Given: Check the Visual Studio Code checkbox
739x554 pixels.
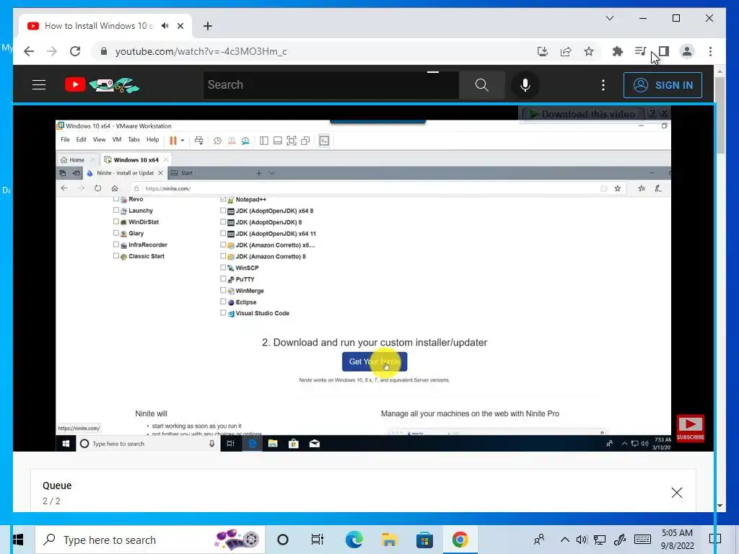Looking at the screenshot, I should [x=223, y=313].
